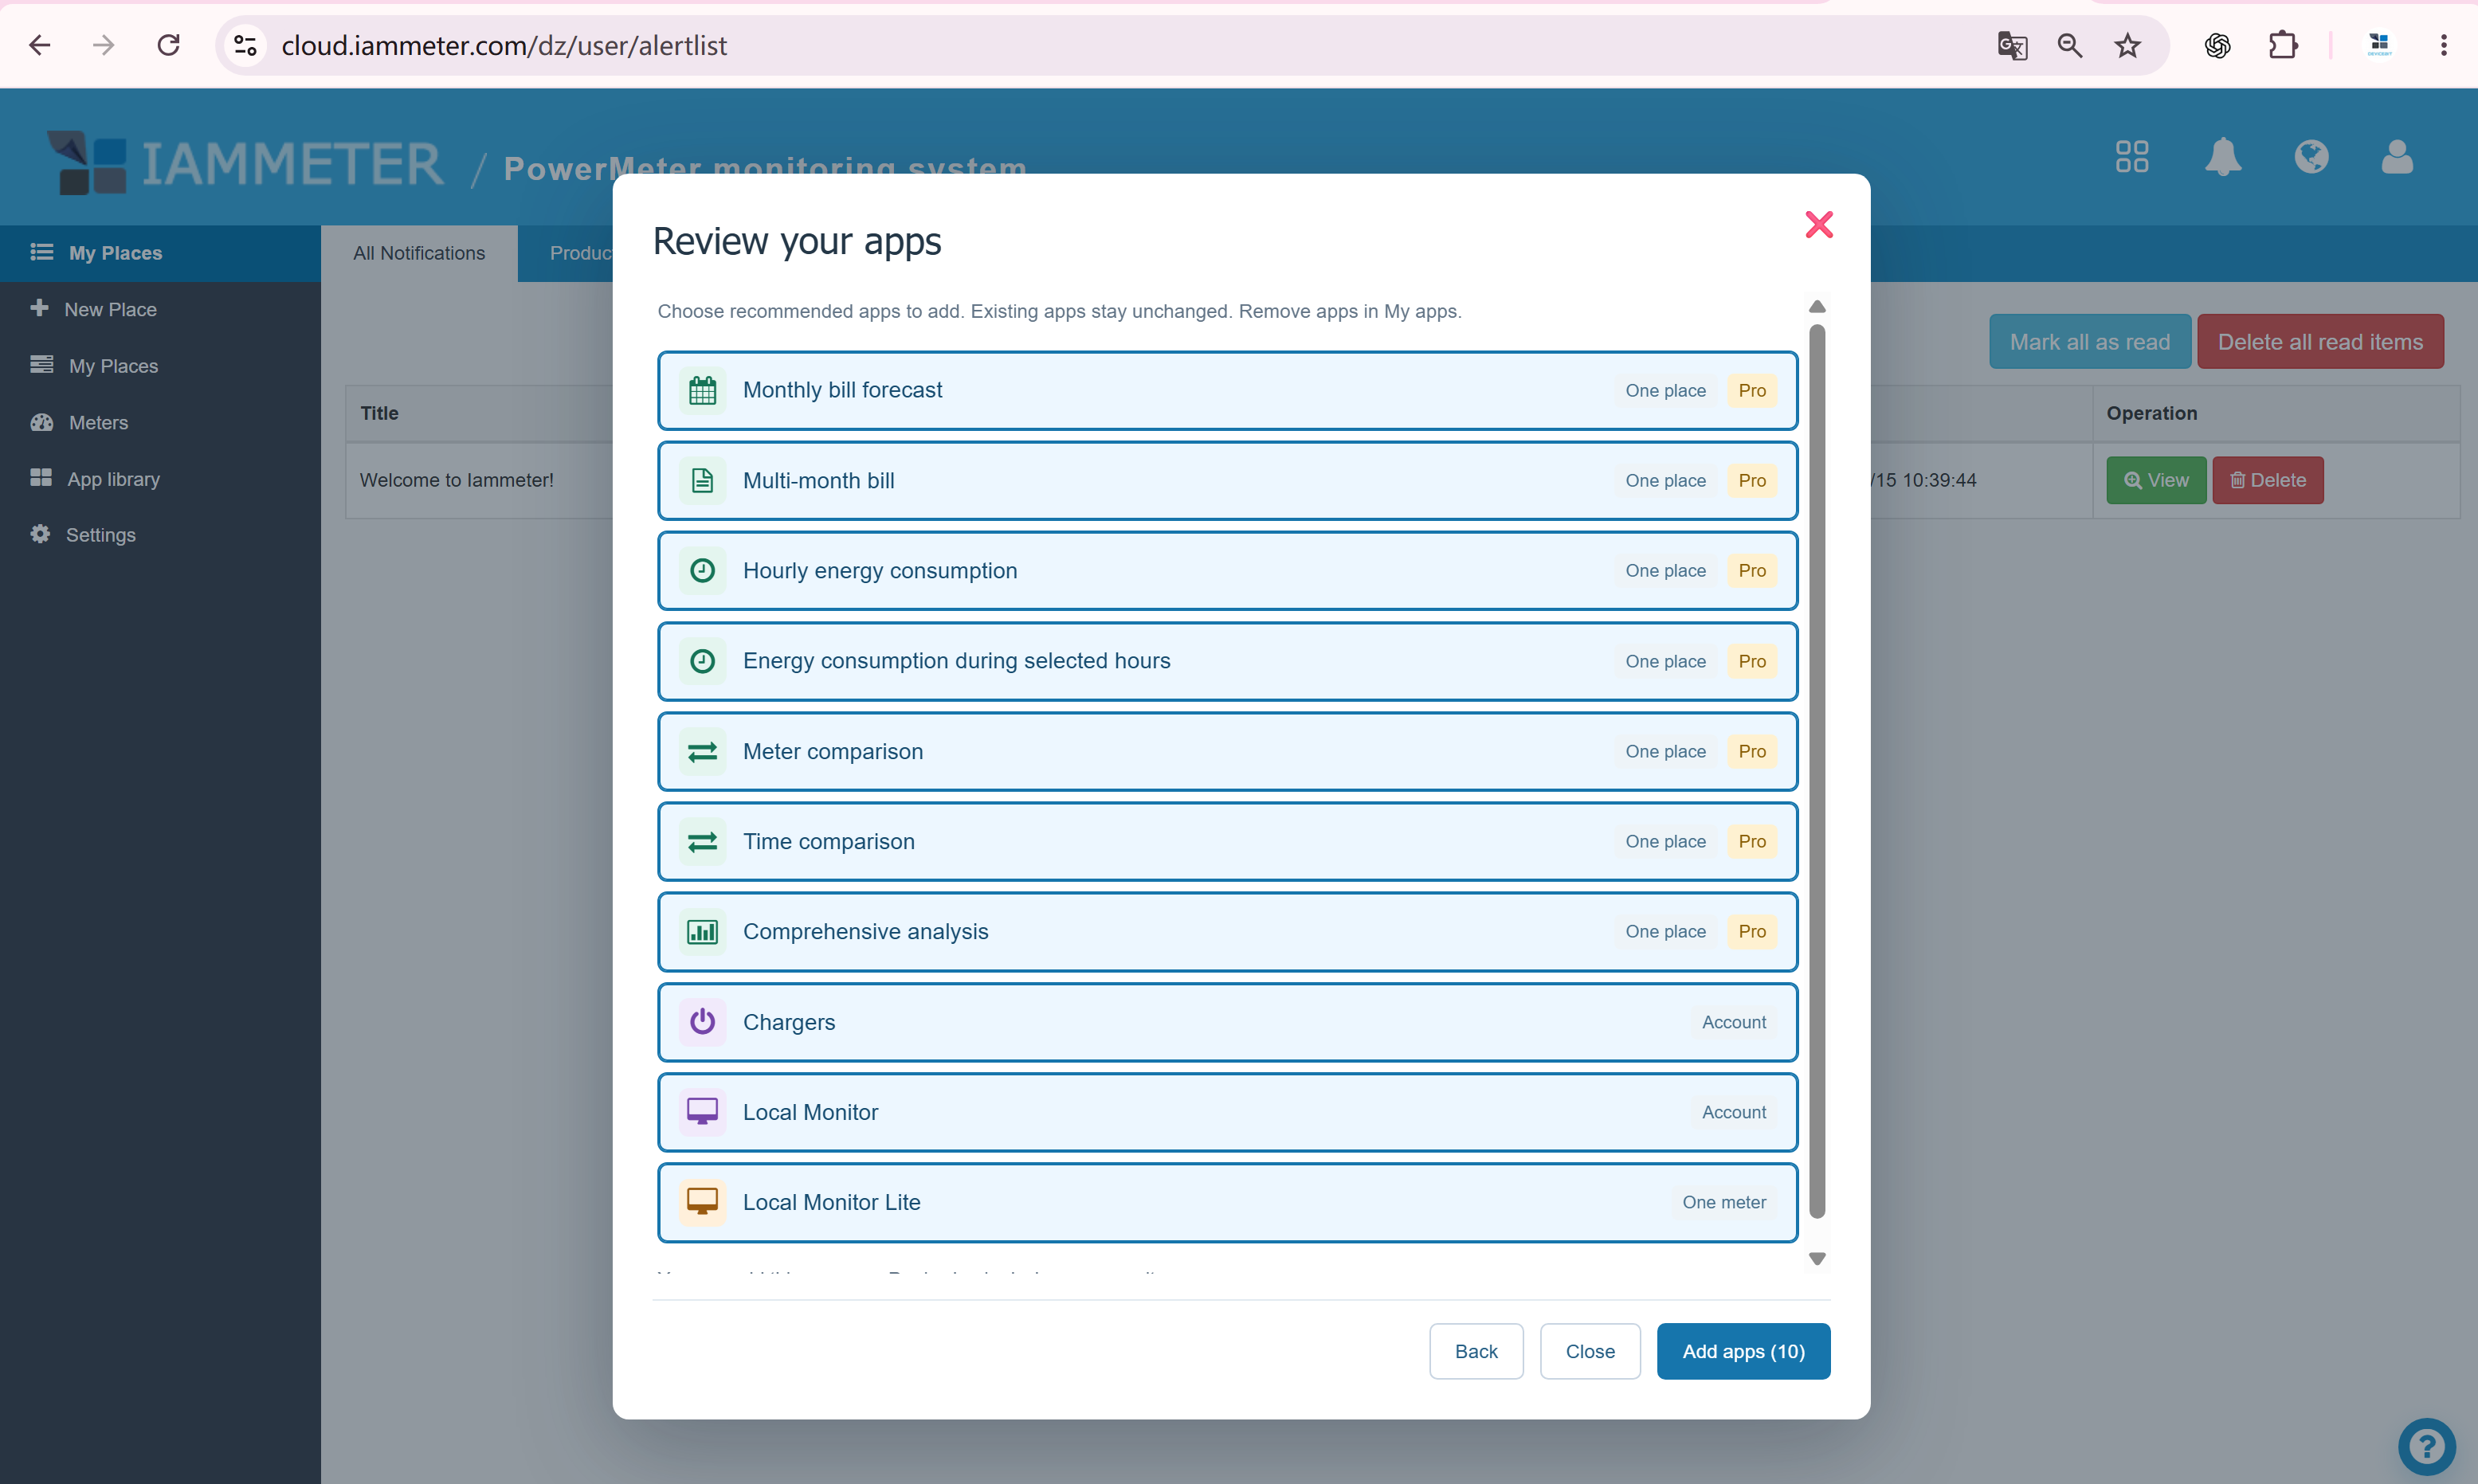Screen dimensions: 2478x1484
Task: Toggle the Hourly energy consumption app card
Action: 1227,570
